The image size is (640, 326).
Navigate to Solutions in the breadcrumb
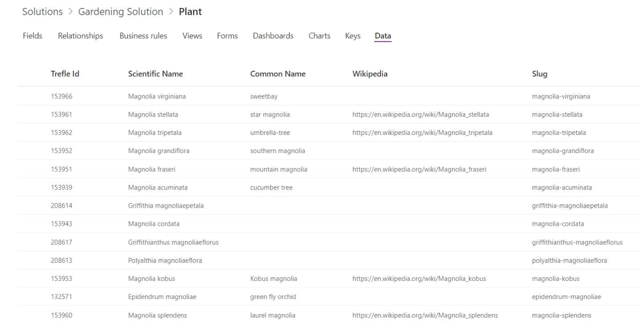43,12
